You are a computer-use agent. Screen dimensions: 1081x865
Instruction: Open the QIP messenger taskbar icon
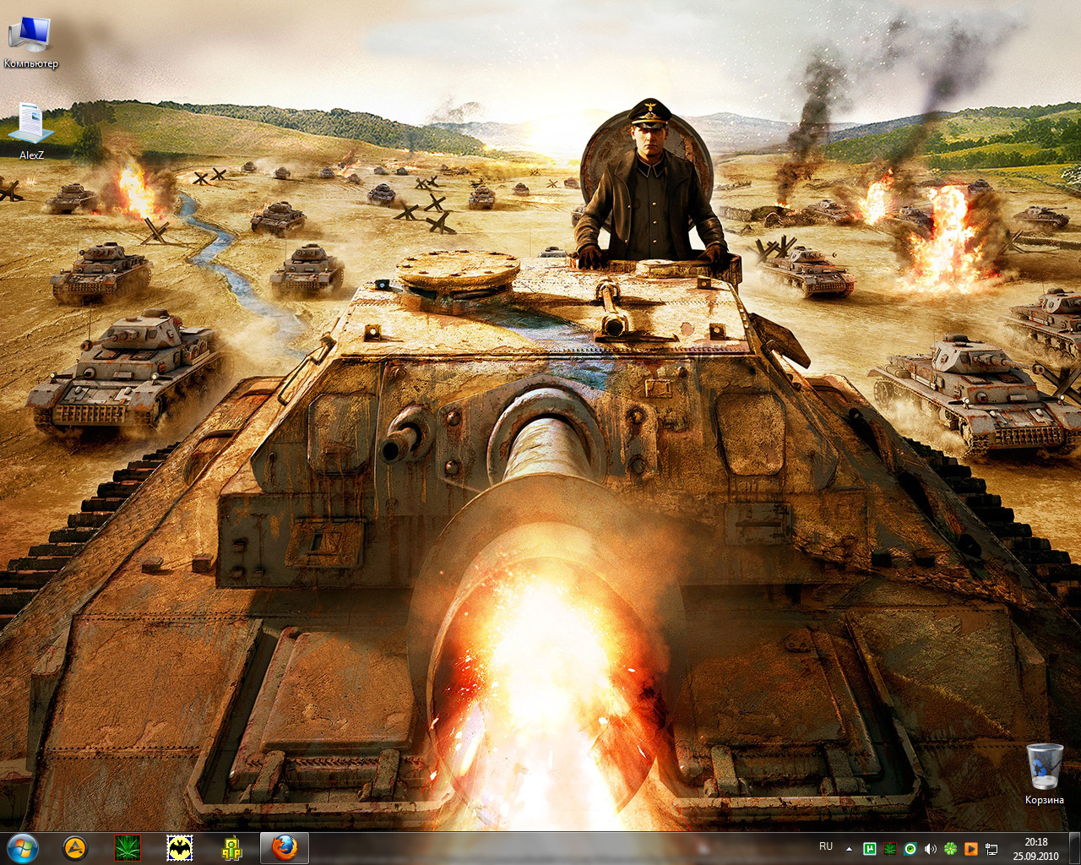(x=232, y=848)
